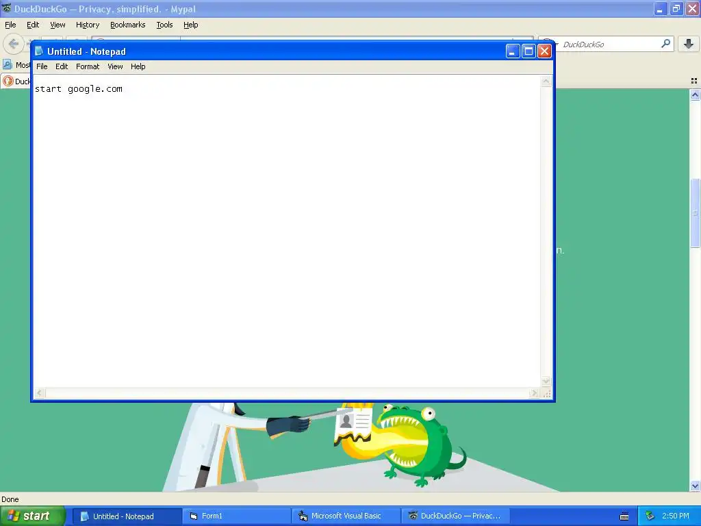Open the Mypal browser's View menu

point(58,25)
